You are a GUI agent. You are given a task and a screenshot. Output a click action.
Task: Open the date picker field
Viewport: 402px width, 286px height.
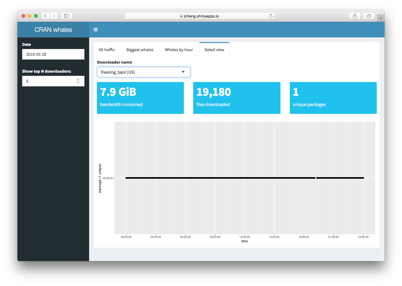click(x=53, y=54)
